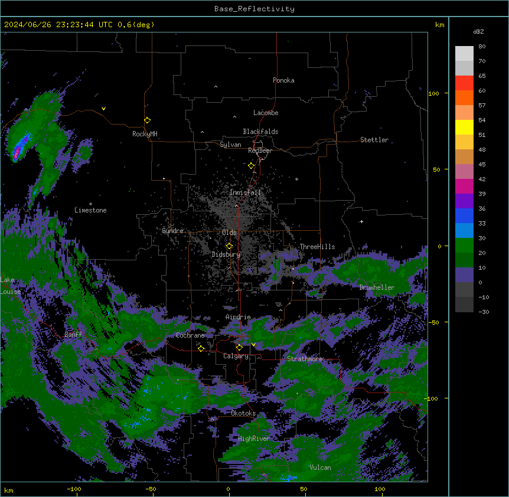Viewport: 509px width, 497px height.
Task: Click the Okotoks label
Action: tap(243, 413)
